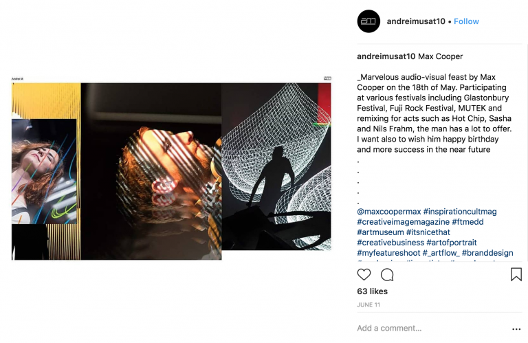The height and width of the screenshot is (343, 528).
Task: Open the @maxcoopermax mention
Action: tap(389, 212)
